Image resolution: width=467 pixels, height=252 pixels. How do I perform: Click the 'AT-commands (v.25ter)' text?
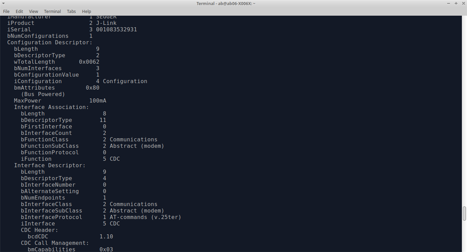(145, 217)
